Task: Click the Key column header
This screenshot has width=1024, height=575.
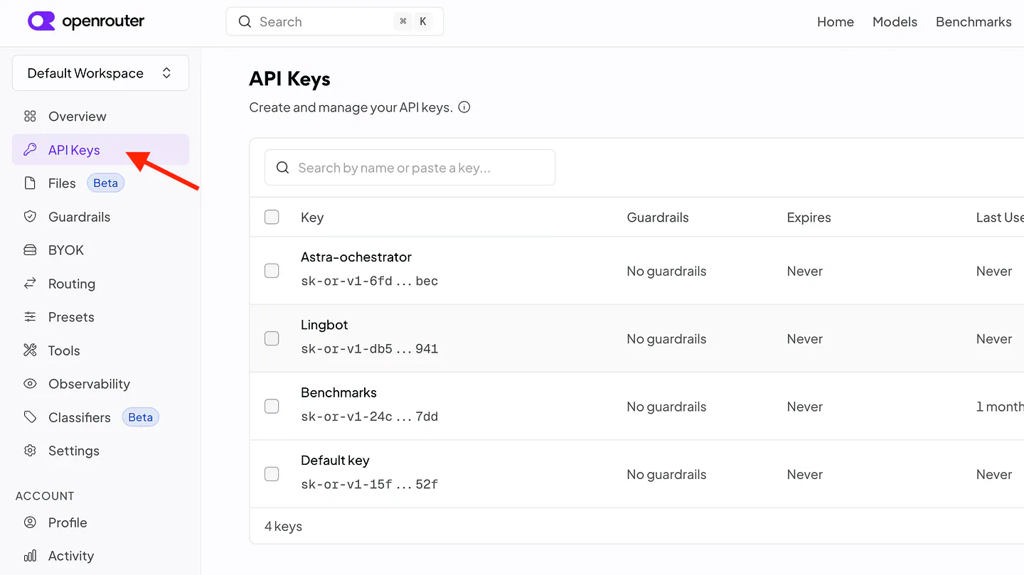Action: pyautogui.click(x=312, y=217)
